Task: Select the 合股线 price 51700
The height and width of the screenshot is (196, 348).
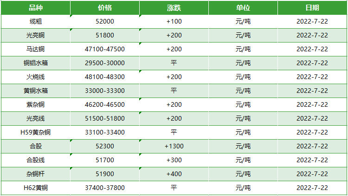Action: click(x=105, y=160)
